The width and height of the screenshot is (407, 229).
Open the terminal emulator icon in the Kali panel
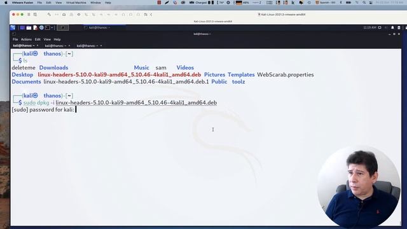coord(48,27)
